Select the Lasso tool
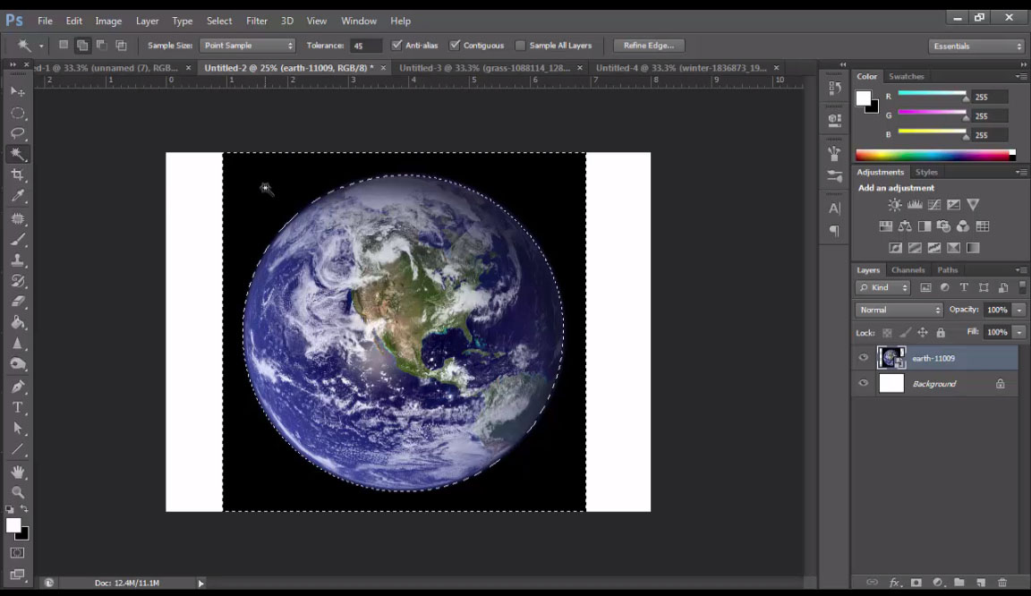This screenshot has height=596, width=1031. pyautogui.click(x=18, y=133)
